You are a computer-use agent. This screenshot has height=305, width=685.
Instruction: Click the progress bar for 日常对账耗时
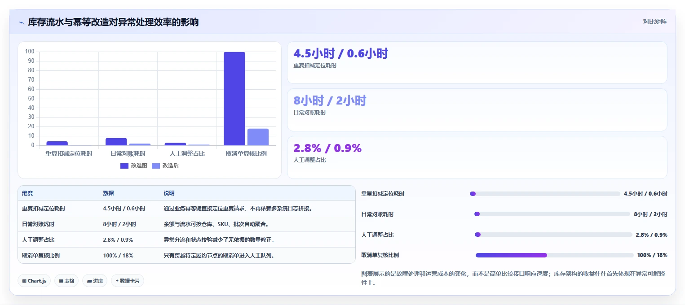coord(552,214)
